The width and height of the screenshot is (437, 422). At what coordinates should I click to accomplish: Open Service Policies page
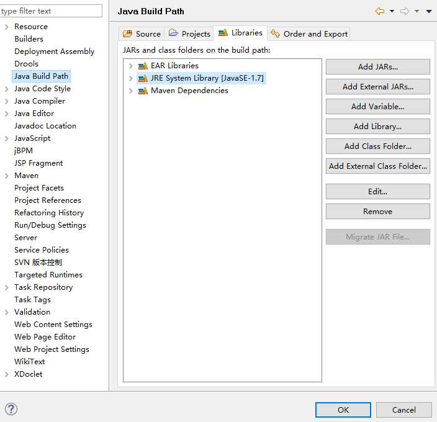pyautogui.click(x=42, y=250)
